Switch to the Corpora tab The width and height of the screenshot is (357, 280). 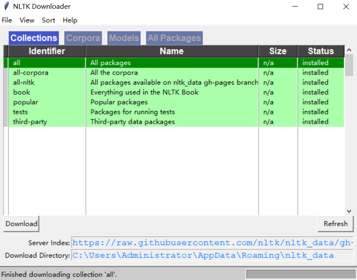click(83, 38)
